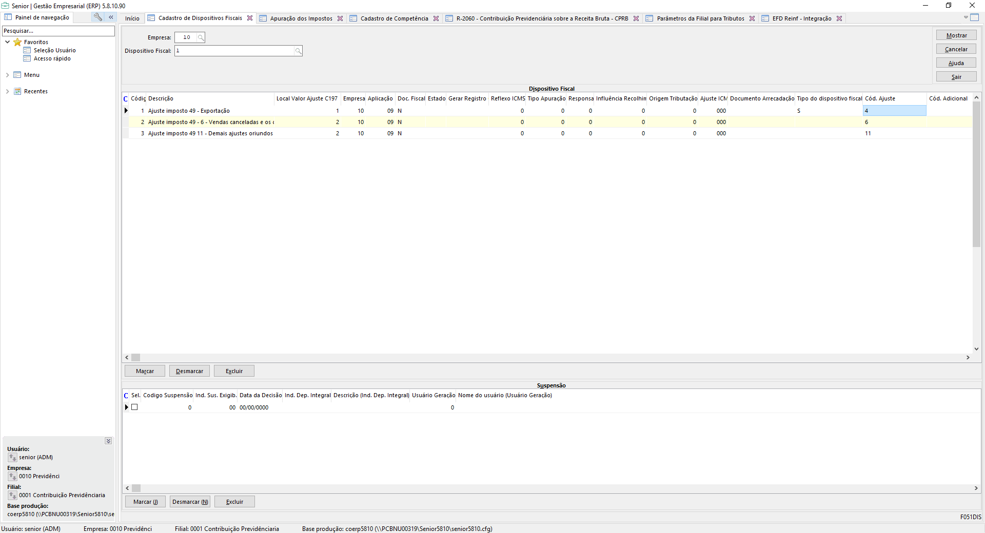This screenshot has height=533, width=985.
Task: Expand the Recentes tree node
Action: (7, 91)
